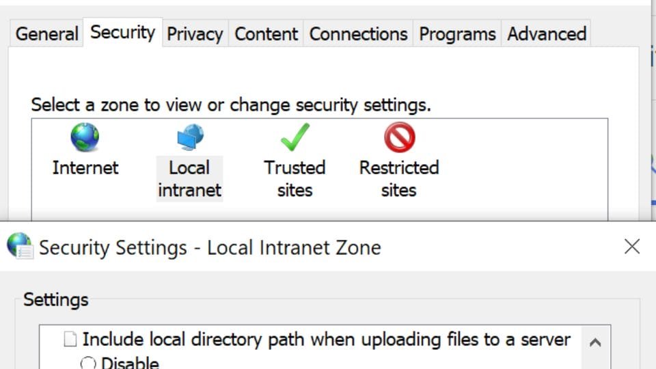The width and height of the screenshot is (656, 369).
Task: Open the Advanced tab
Action: pos(547,33)
